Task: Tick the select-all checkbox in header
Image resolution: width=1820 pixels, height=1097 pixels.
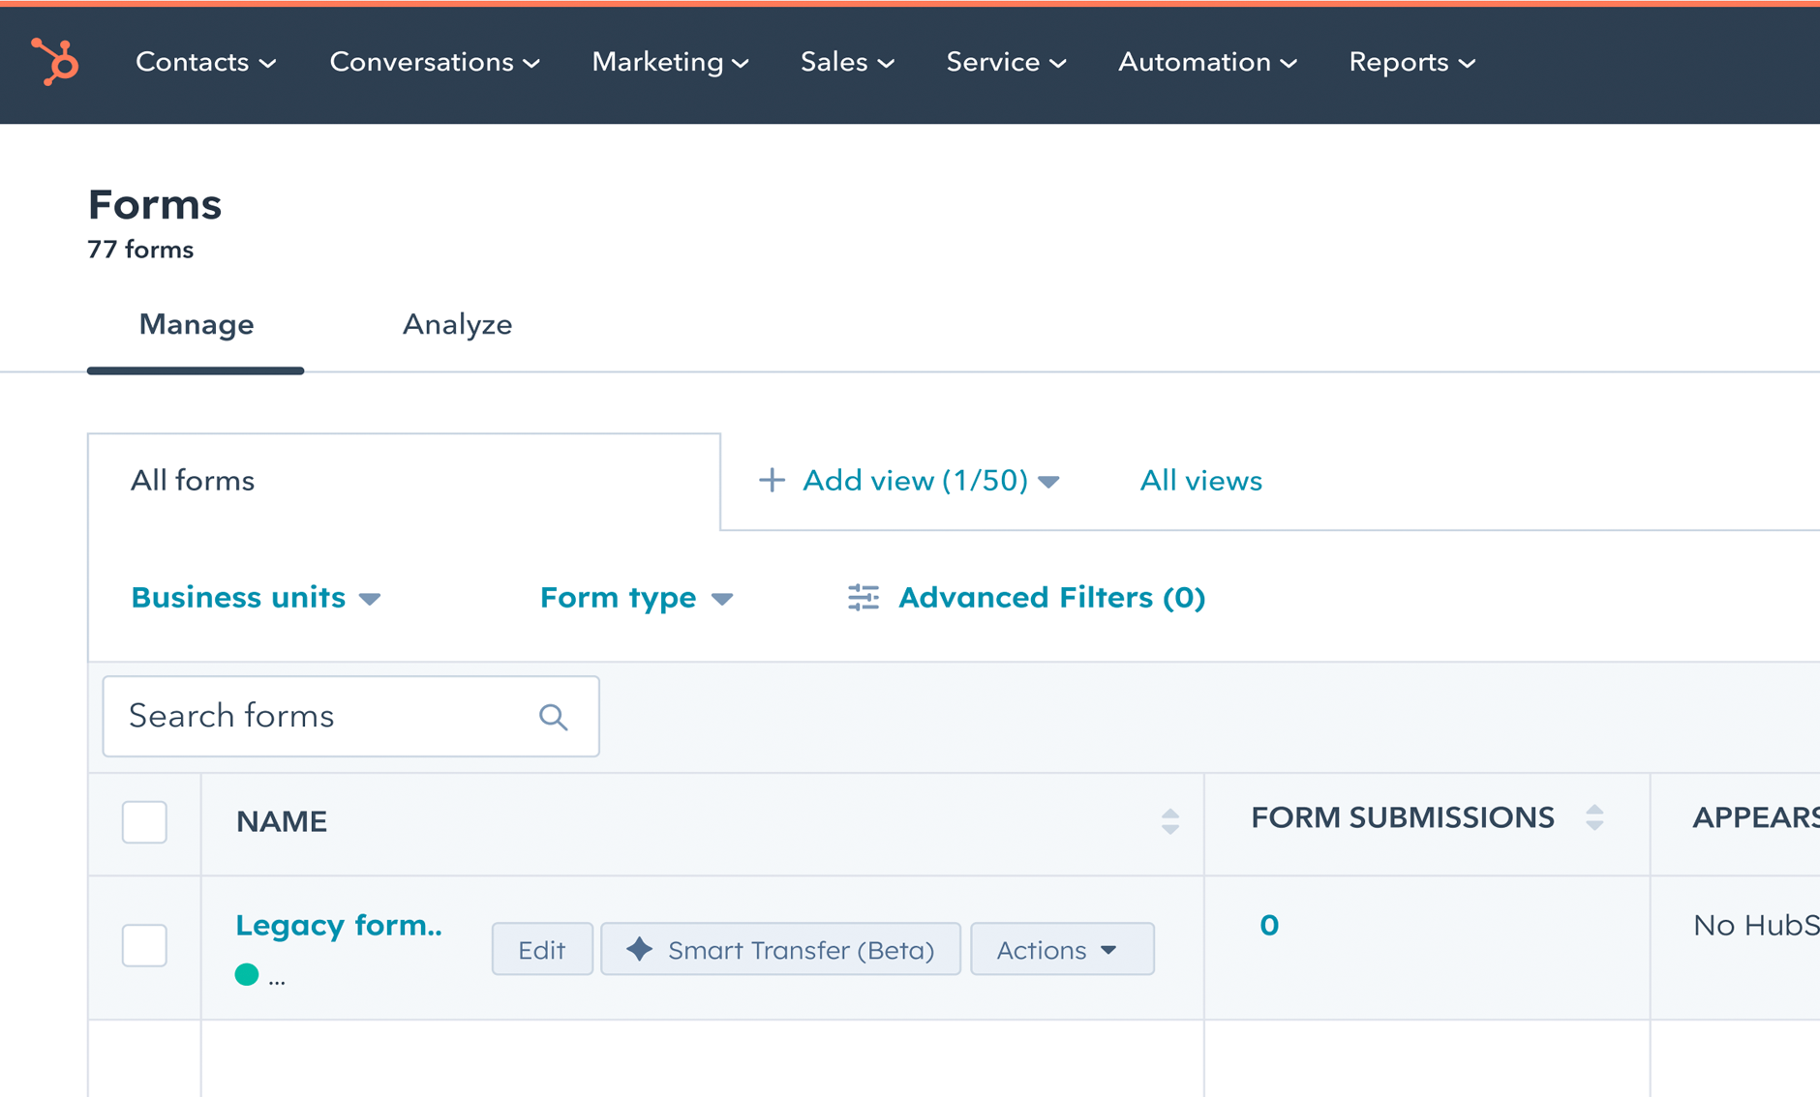Action: (x=144, y=822)
